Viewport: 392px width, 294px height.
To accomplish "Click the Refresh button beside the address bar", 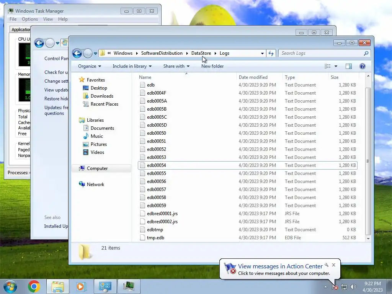I will pyautogui.click(x=271, y=53).
